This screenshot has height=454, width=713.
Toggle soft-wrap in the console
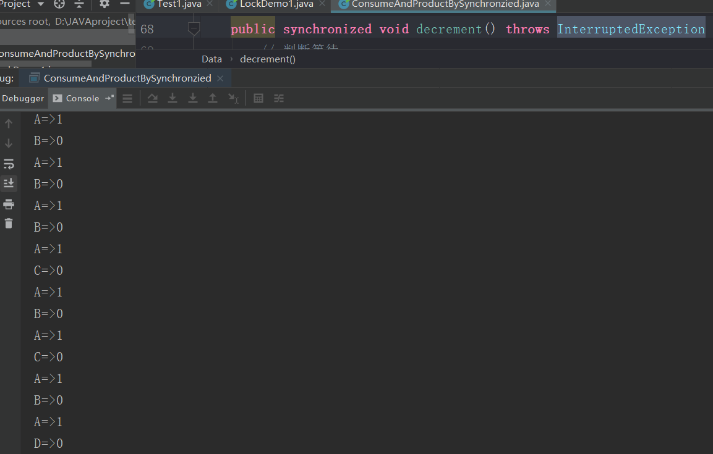pyautogui.click(x=9, y=164)
